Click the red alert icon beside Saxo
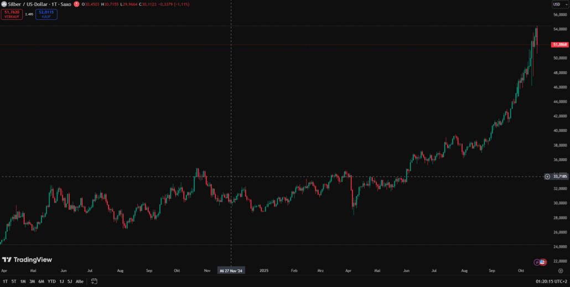570x287 pixels. [76, 4]
